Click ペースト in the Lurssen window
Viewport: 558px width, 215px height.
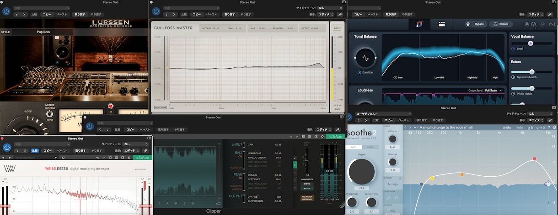62,15
